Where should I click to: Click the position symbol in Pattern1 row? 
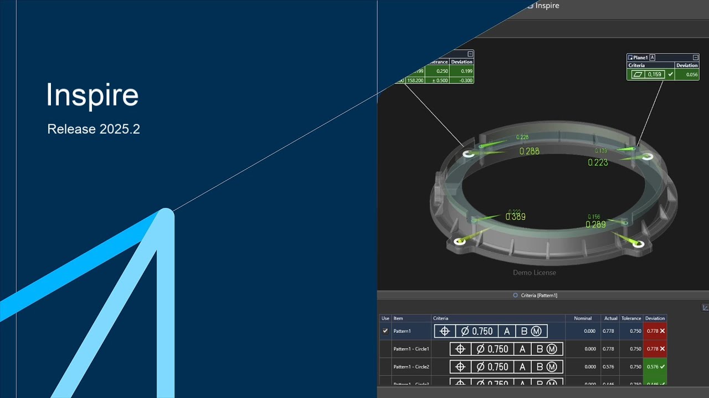click(444, 331)
